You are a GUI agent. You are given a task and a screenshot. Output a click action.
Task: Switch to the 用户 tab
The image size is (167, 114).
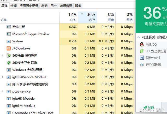(x=53, y=6)
